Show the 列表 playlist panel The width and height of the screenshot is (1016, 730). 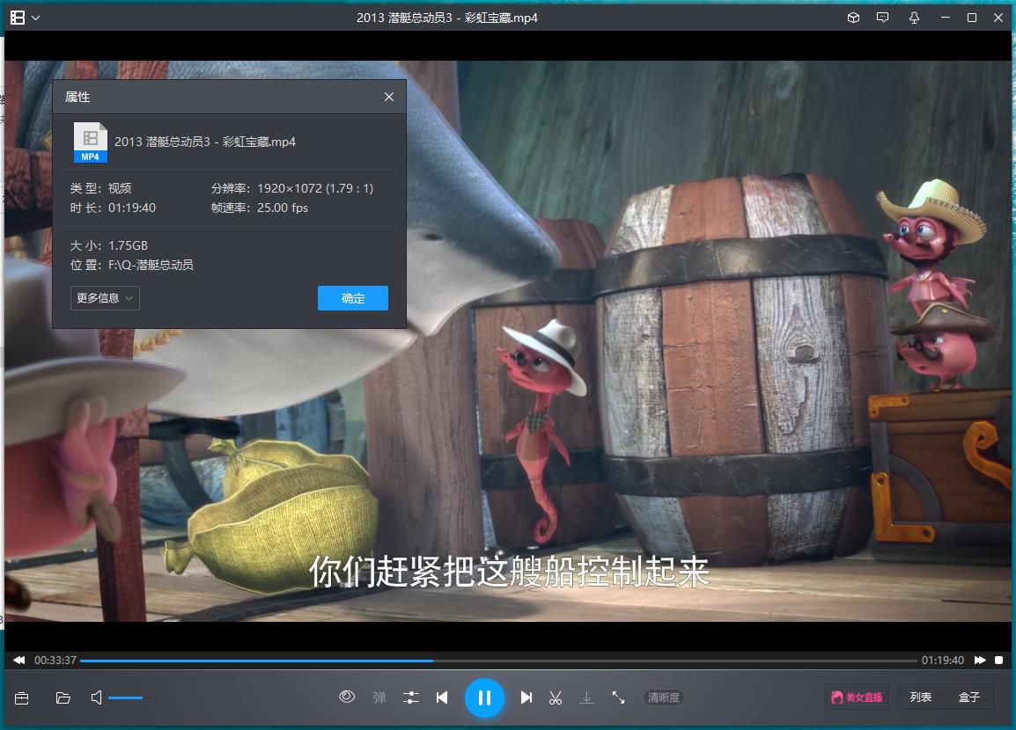921,697
